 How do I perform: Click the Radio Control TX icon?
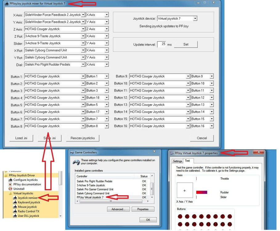pos(15,211)
